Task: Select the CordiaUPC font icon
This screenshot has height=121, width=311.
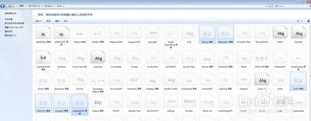Action: click(x=171, y=57)
